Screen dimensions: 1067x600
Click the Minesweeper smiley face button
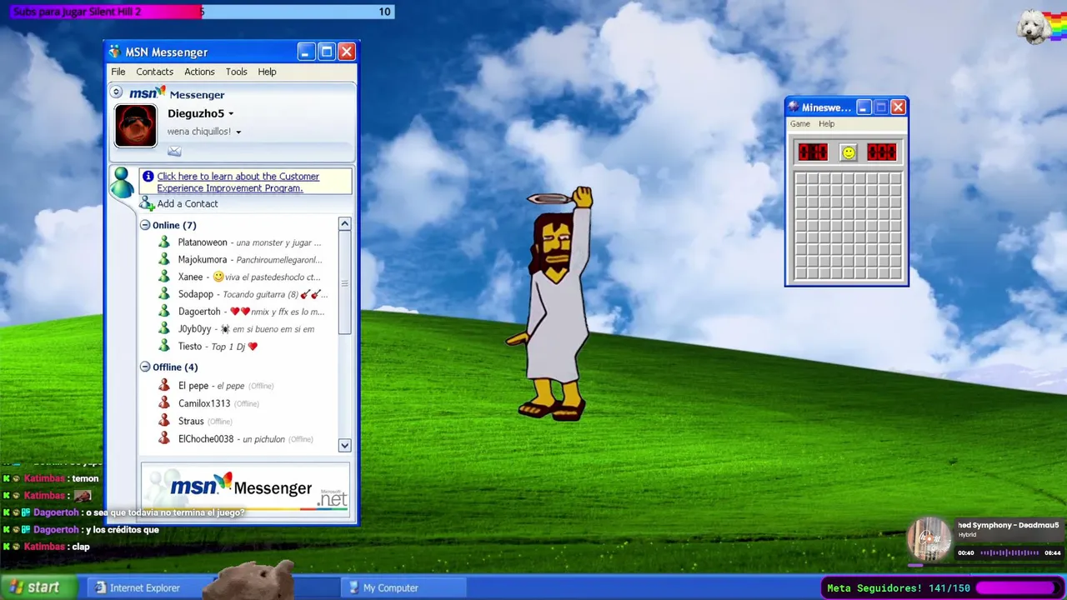[848, 152]
